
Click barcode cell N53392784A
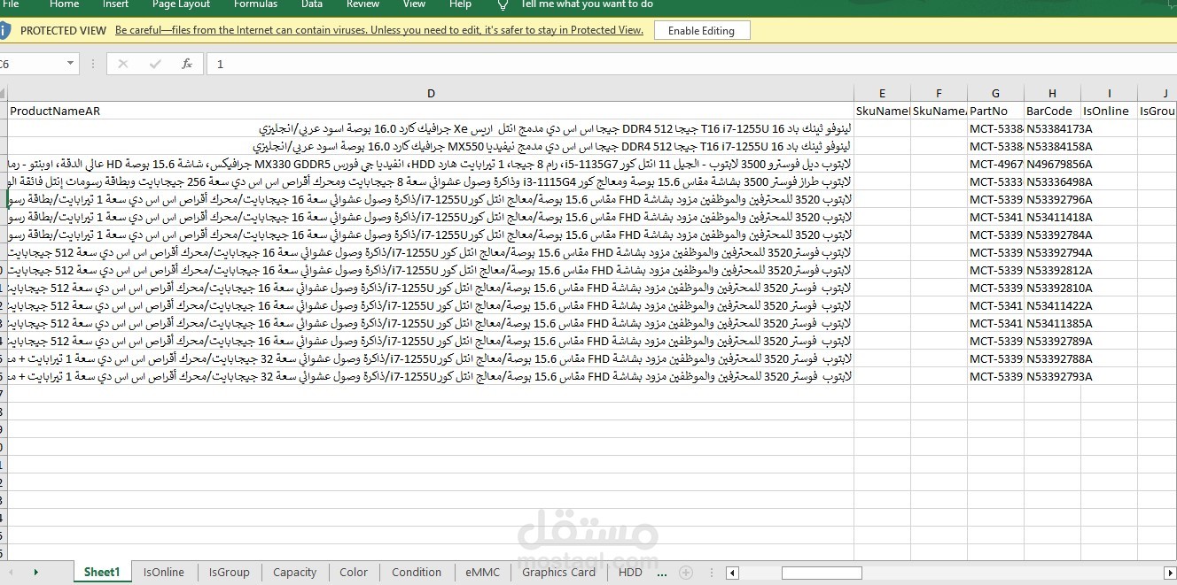(x=1053, y=235)
